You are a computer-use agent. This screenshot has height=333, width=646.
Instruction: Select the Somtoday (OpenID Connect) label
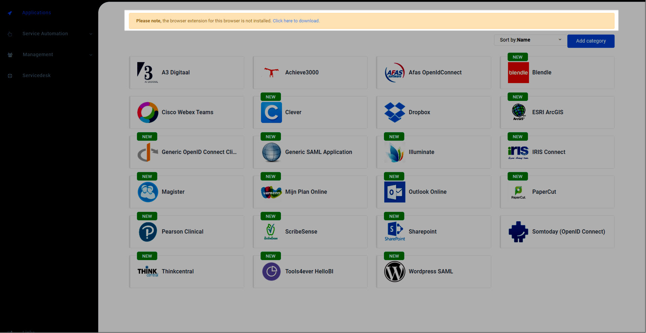569,232
